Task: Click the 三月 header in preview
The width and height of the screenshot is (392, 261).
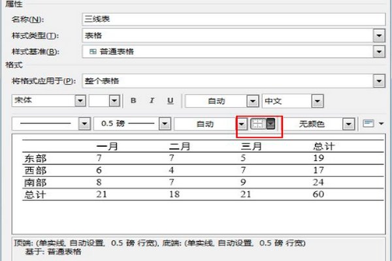Action: click(252, 146)
